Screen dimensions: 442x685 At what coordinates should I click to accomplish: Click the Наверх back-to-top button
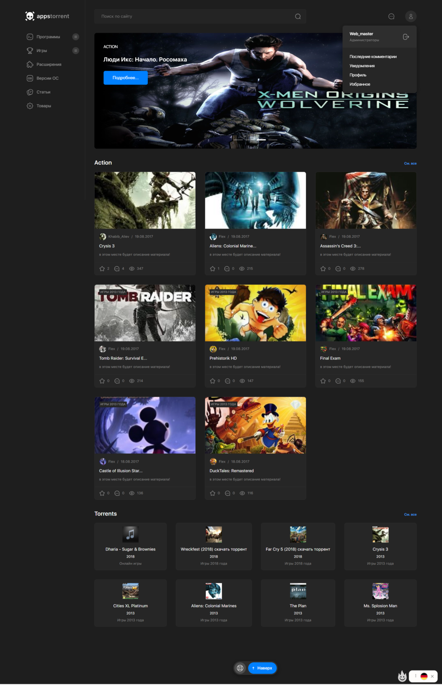263,668
